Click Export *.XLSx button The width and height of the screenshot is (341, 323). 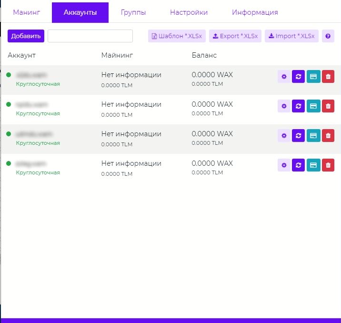pyautogui.click(x=235, y=36)
